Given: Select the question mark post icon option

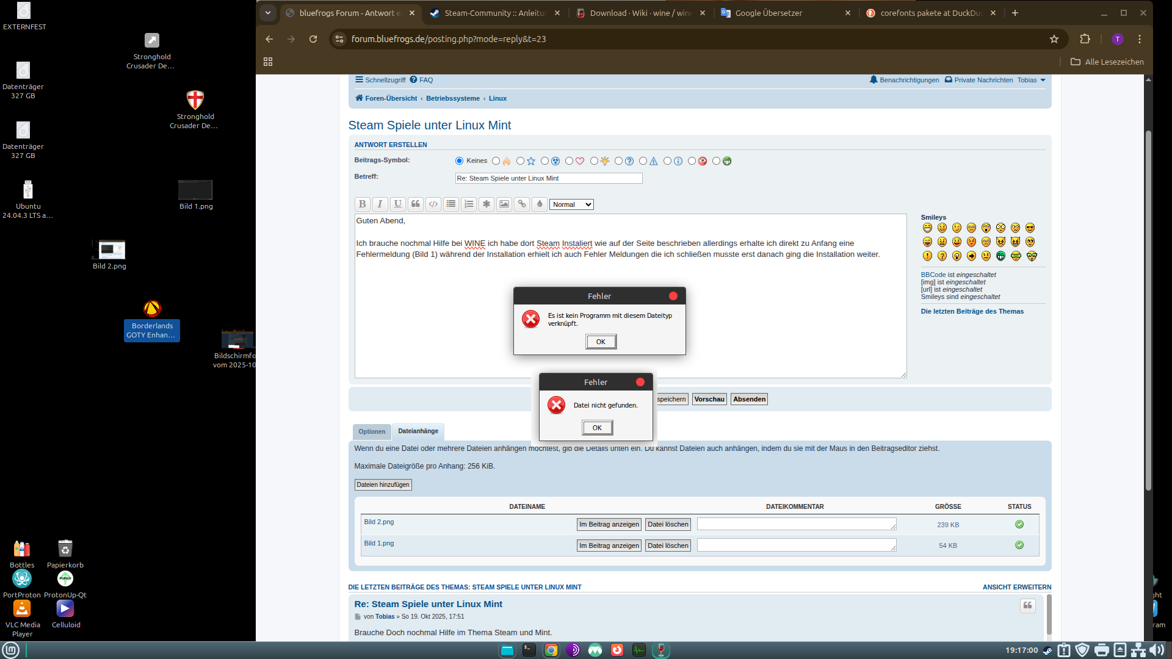Looking at the screenshot, I should [618, 161].
